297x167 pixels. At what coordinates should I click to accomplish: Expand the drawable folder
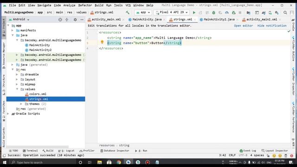coord(17,74)
